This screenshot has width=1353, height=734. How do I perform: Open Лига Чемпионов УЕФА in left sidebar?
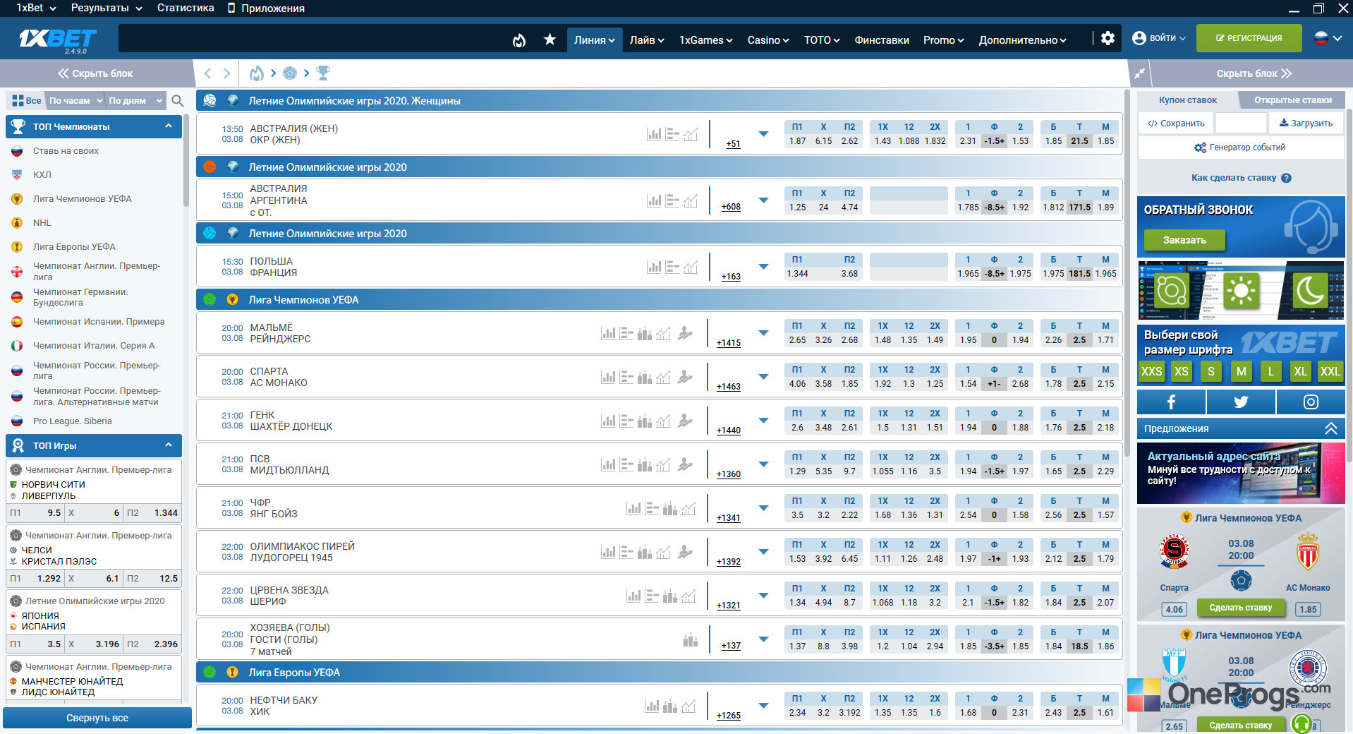pyautogui.click(x=83, y=199)
